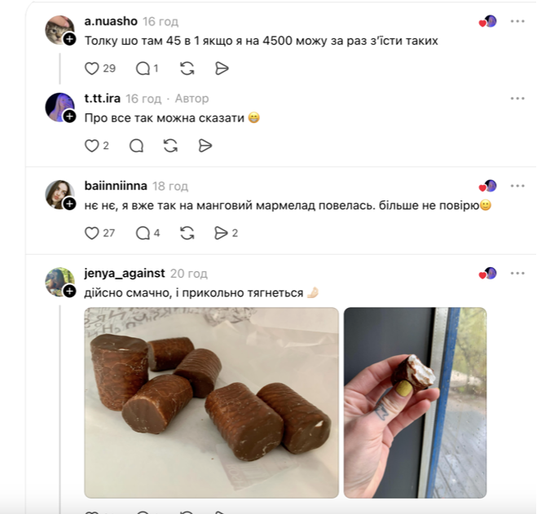The height and width of the screenshot is (514, 537).
Task: Open the chocolate candies photo
Action: pos(211,402)
